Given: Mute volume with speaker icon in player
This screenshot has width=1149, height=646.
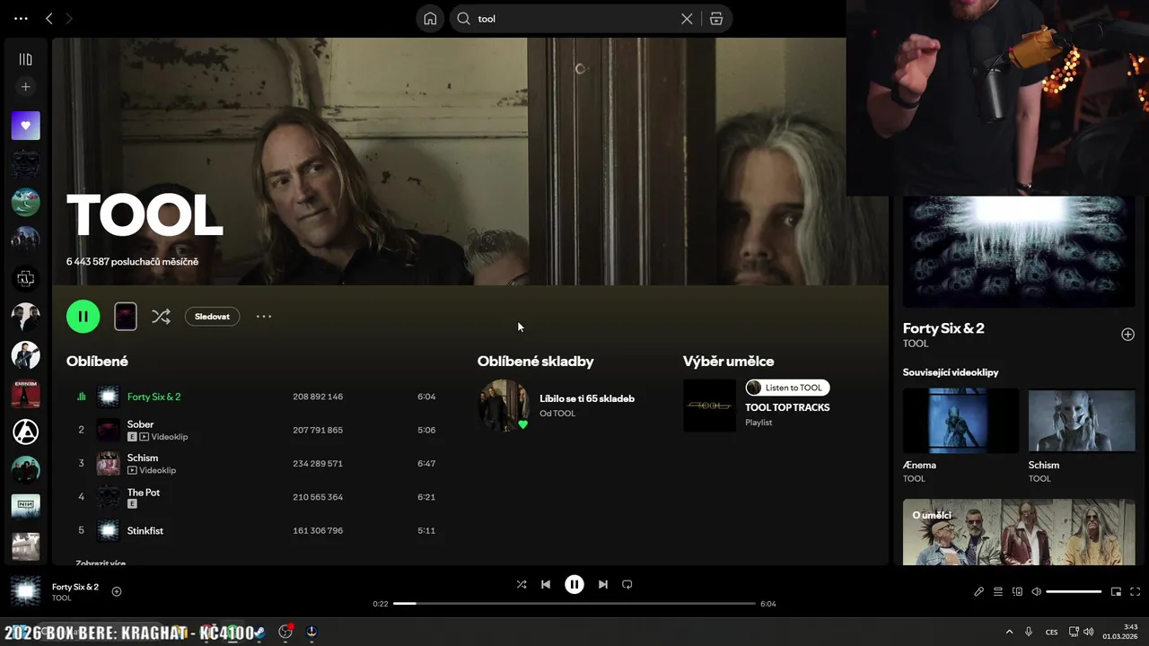Looking at the screenshot, I should tap(1036, 591).
